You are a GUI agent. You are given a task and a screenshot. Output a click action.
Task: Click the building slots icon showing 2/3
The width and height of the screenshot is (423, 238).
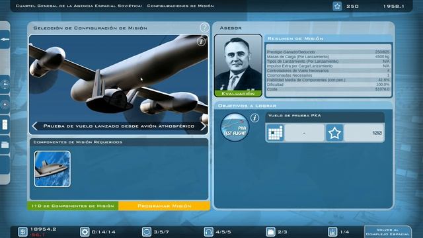click(270, 232)
